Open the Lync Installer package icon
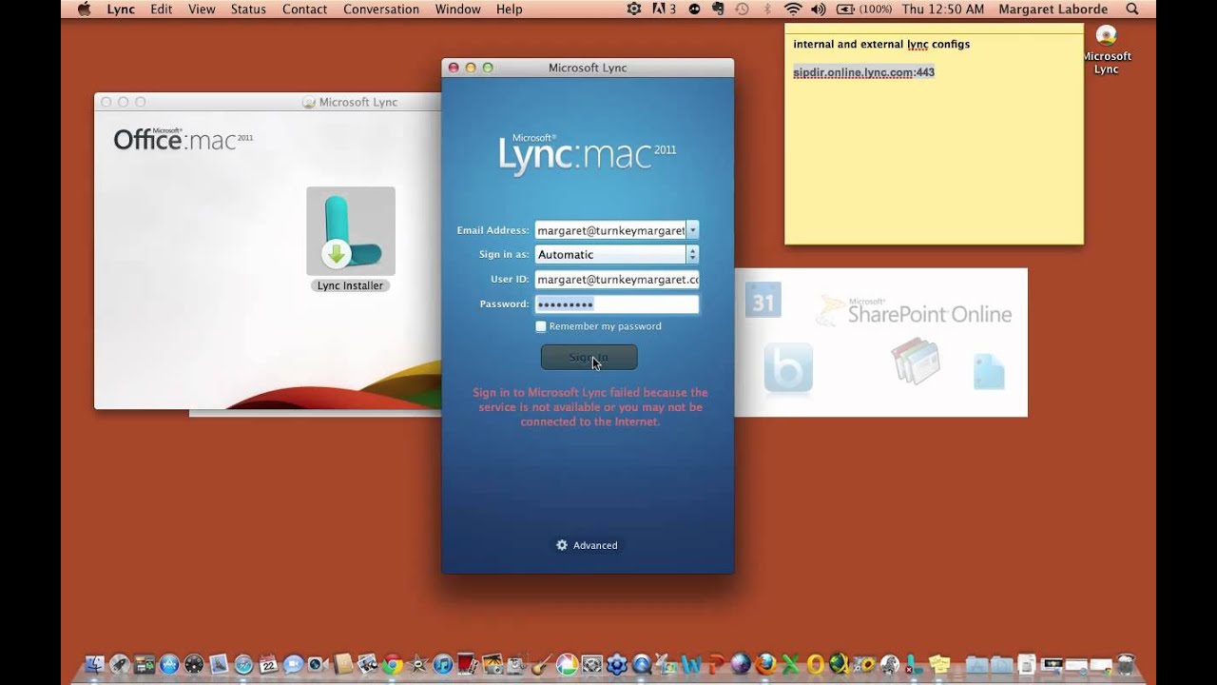The height and width of the screenshot is (685, 1217). coord(350,231)
